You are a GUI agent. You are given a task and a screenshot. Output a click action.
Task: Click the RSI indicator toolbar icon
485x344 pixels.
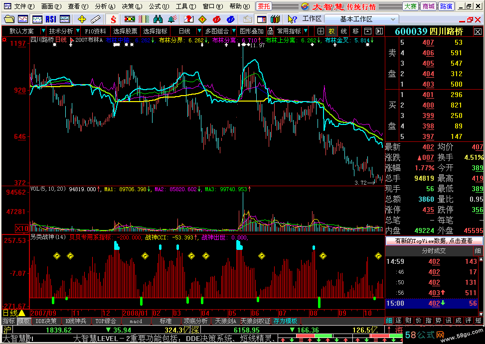click(51, 19)
